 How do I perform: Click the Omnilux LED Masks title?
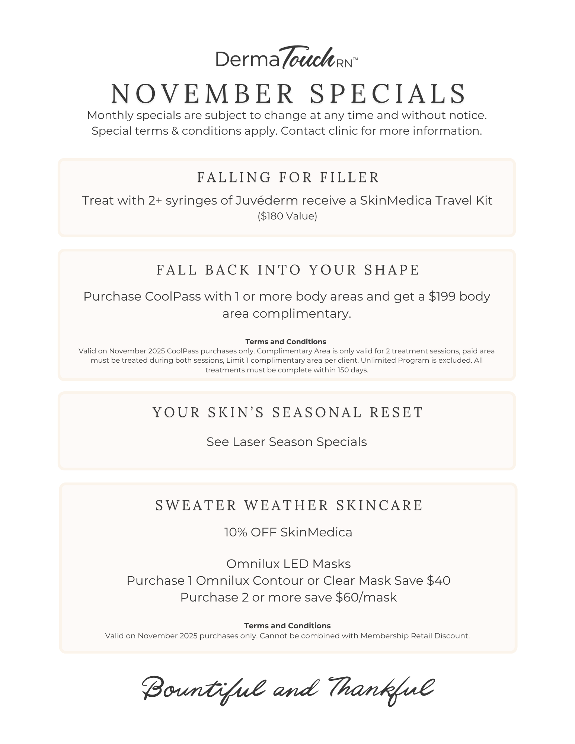pyautogui.click(x=288, y=564)
